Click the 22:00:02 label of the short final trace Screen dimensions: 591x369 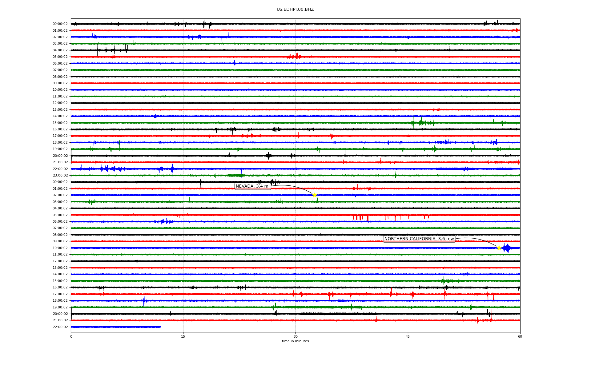(60, 327)
